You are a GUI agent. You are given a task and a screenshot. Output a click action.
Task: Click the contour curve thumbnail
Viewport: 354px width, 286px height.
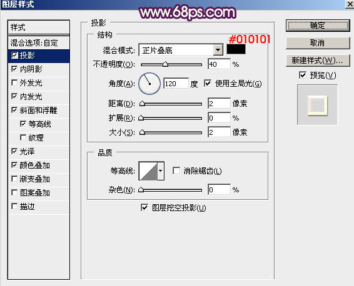(148, 171)
